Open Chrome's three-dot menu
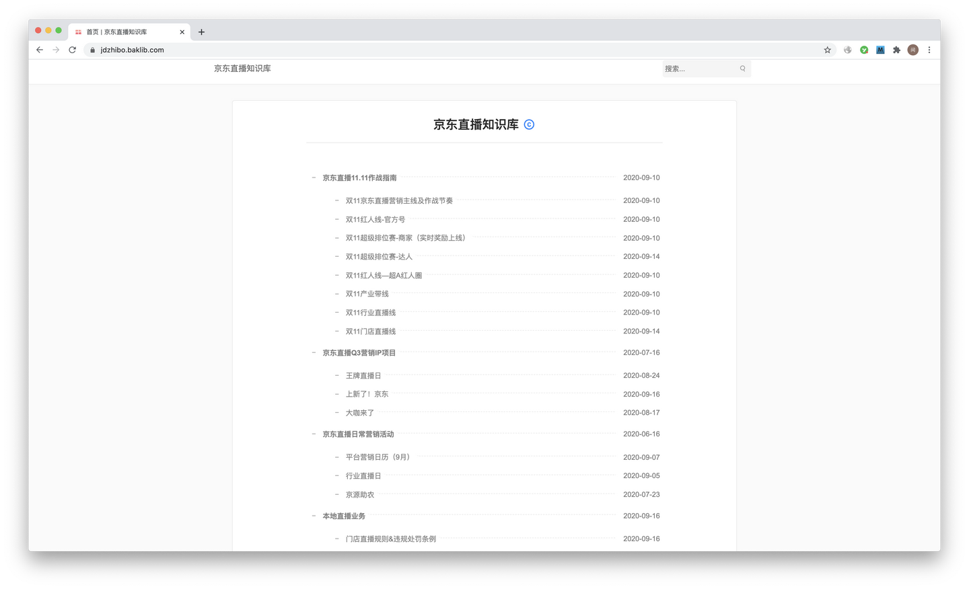Screen dimensions: 969x589 pyautogui.click(x=929, y=50)
